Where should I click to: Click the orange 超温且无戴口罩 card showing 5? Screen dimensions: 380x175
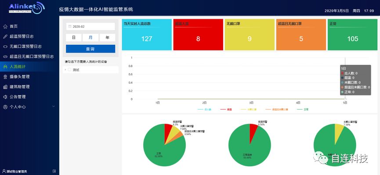pyautogui.click(x=301, y=35)
